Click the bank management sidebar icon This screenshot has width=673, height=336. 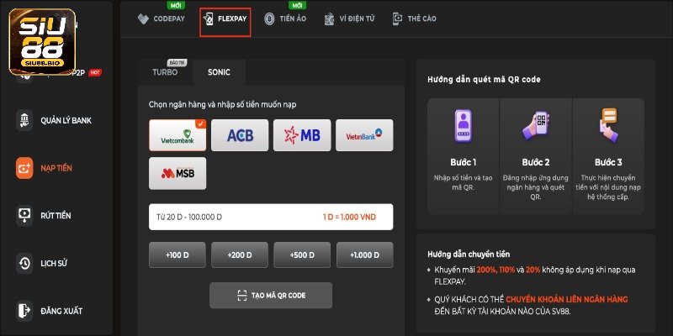pos(24,120)
